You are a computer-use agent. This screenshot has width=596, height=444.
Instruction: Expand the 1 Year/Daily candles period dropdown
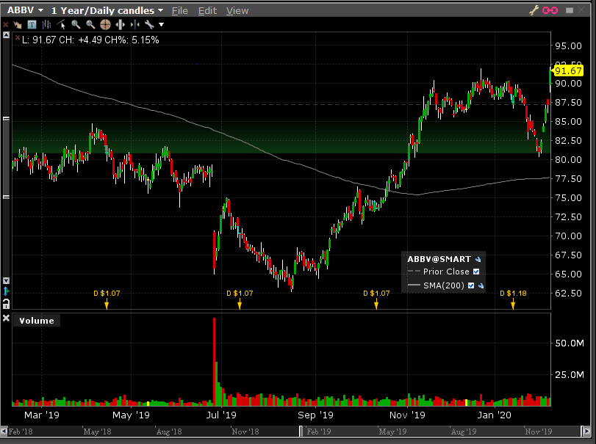point(159,10)
